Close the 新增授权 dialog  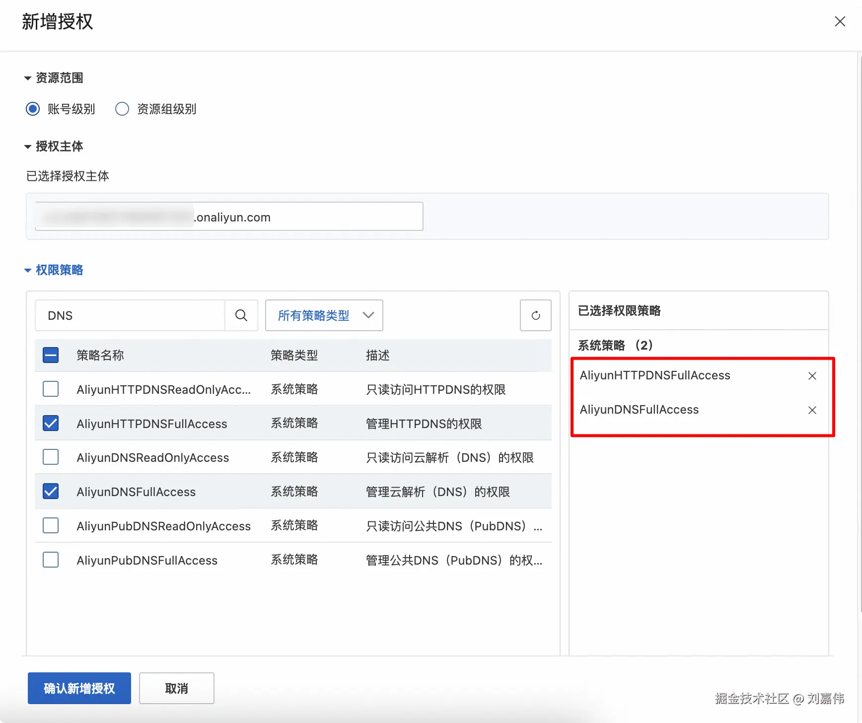[840, 21]
